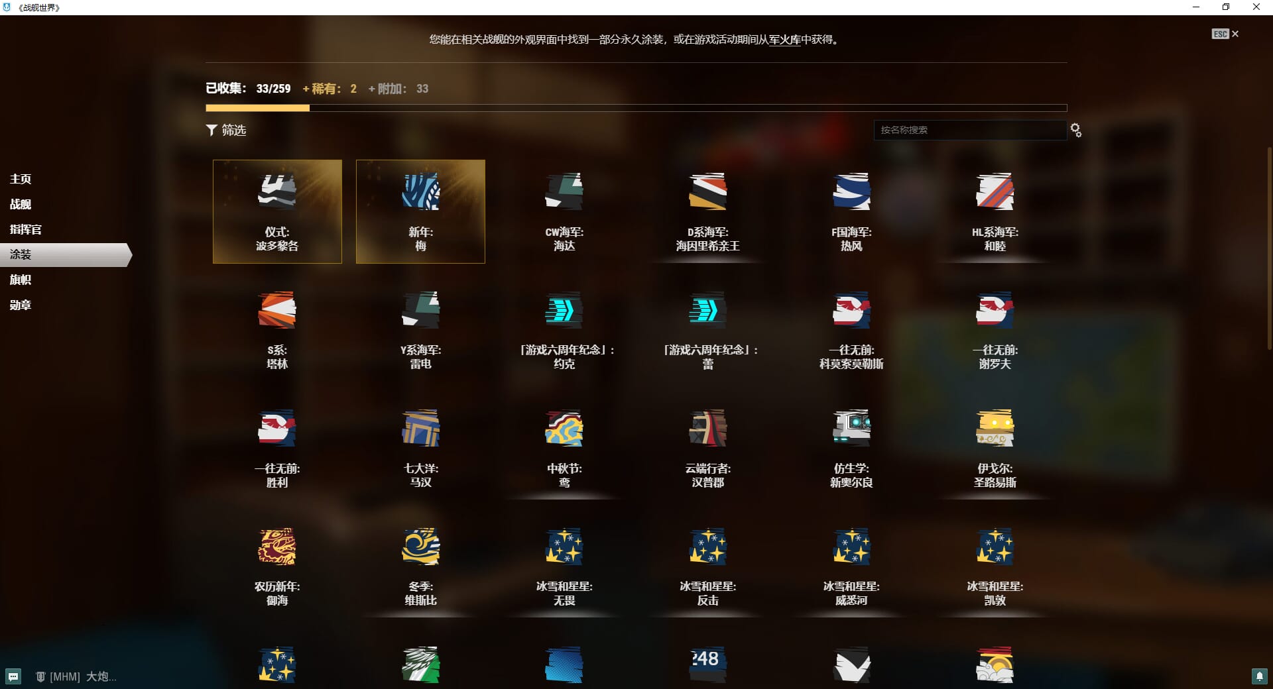The image size is (1273, 689).
Task: Pick the 伊戈尔: 圣路易斯 yellow camouflage icon
Action: 995,428
